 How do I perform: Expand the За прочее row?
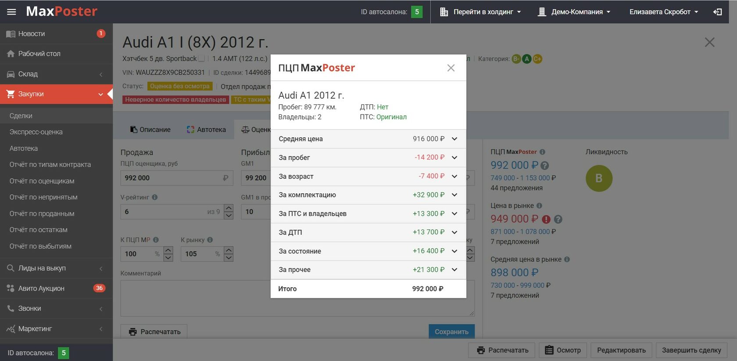[454, 270]
